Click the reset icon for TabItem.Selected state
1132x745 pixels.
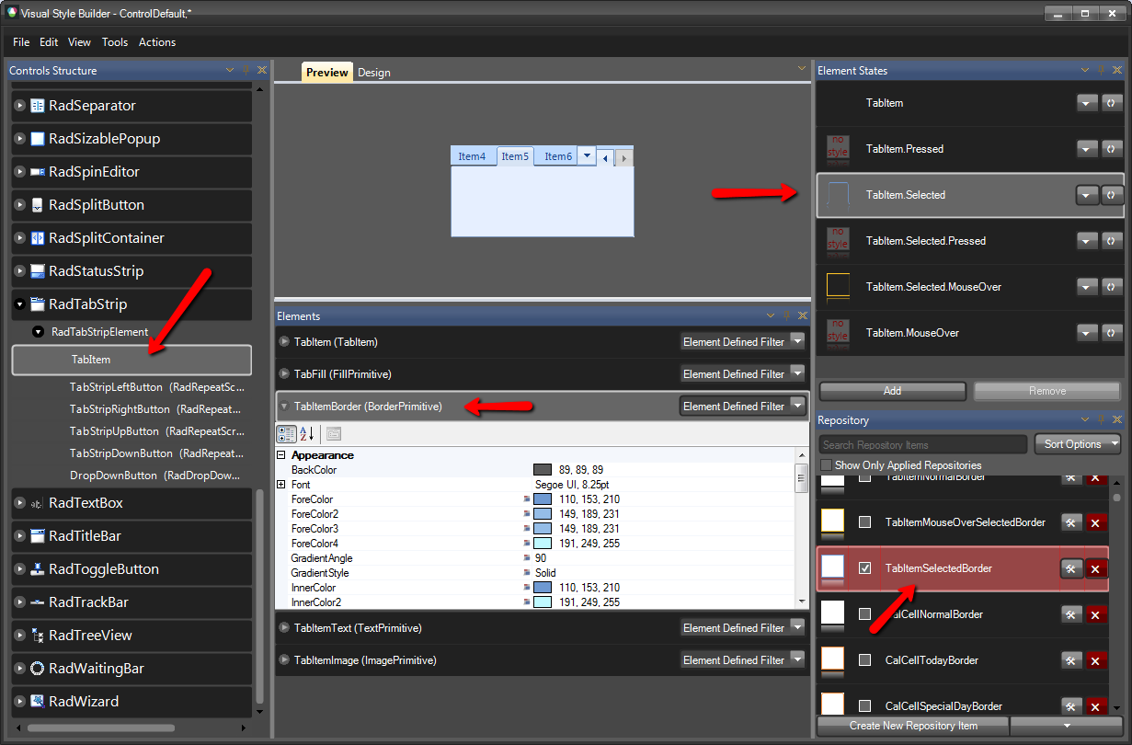pos(1111,195)
